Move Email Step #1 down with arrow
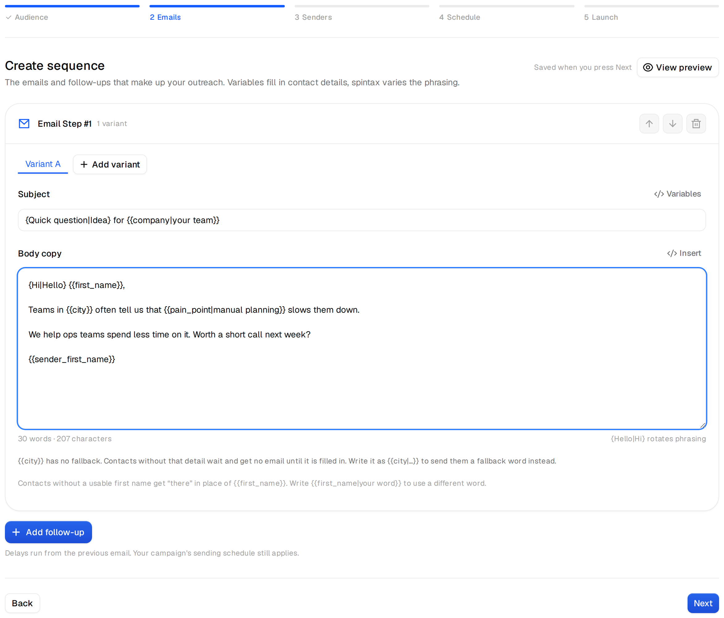 pos(672,124)
